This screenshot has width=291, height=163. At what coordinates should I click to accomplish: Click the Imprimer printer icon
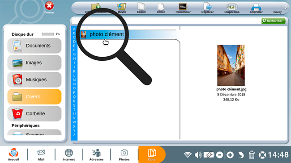256,8
